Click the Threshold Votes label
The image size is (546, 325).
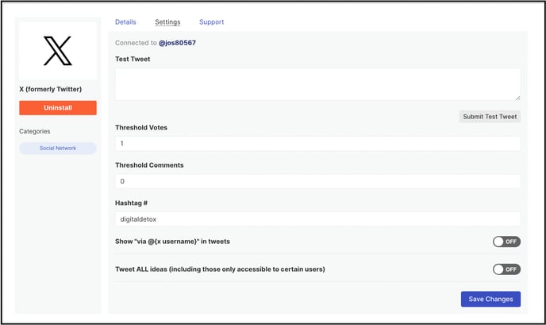point(141,128)
